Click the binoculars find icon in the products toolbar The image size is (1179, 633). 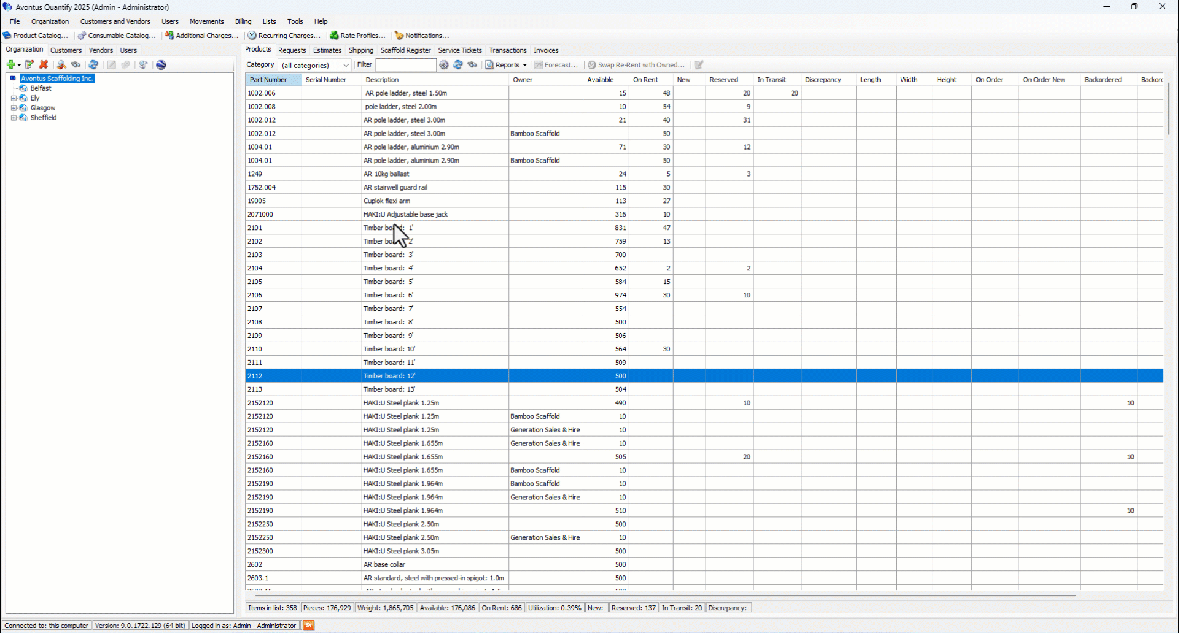[472, 65]
